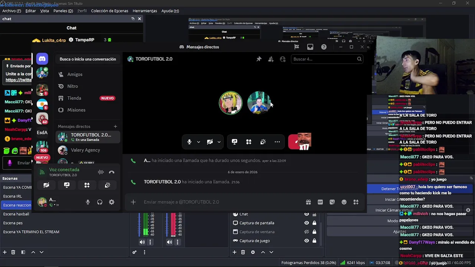Open Argentina flag server icon

[42, 104]
